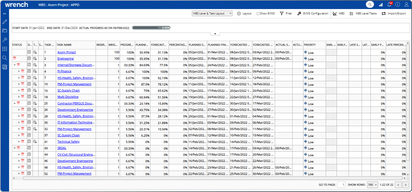Switch to the WBS chart view
Image resolution: width=412 pixels, height=192 pixels.
point(339,14)
